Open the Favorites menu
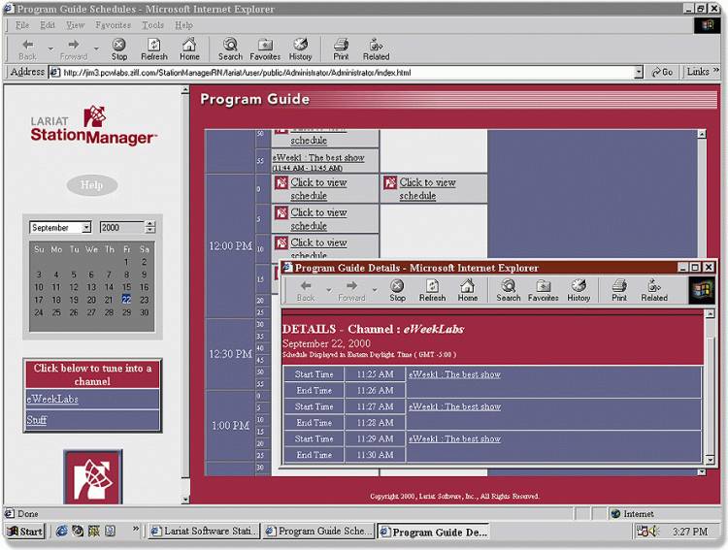 pos(114,25)
